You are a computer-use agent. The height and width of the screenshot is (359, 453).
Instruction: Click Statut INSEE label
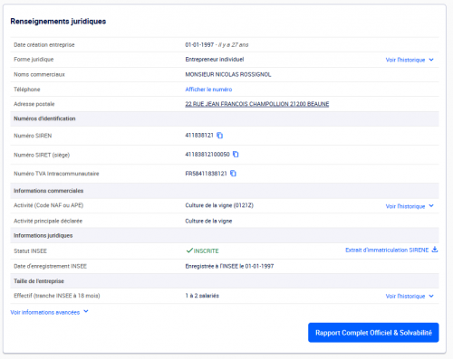pyautogui.click(x=30, y=250)
